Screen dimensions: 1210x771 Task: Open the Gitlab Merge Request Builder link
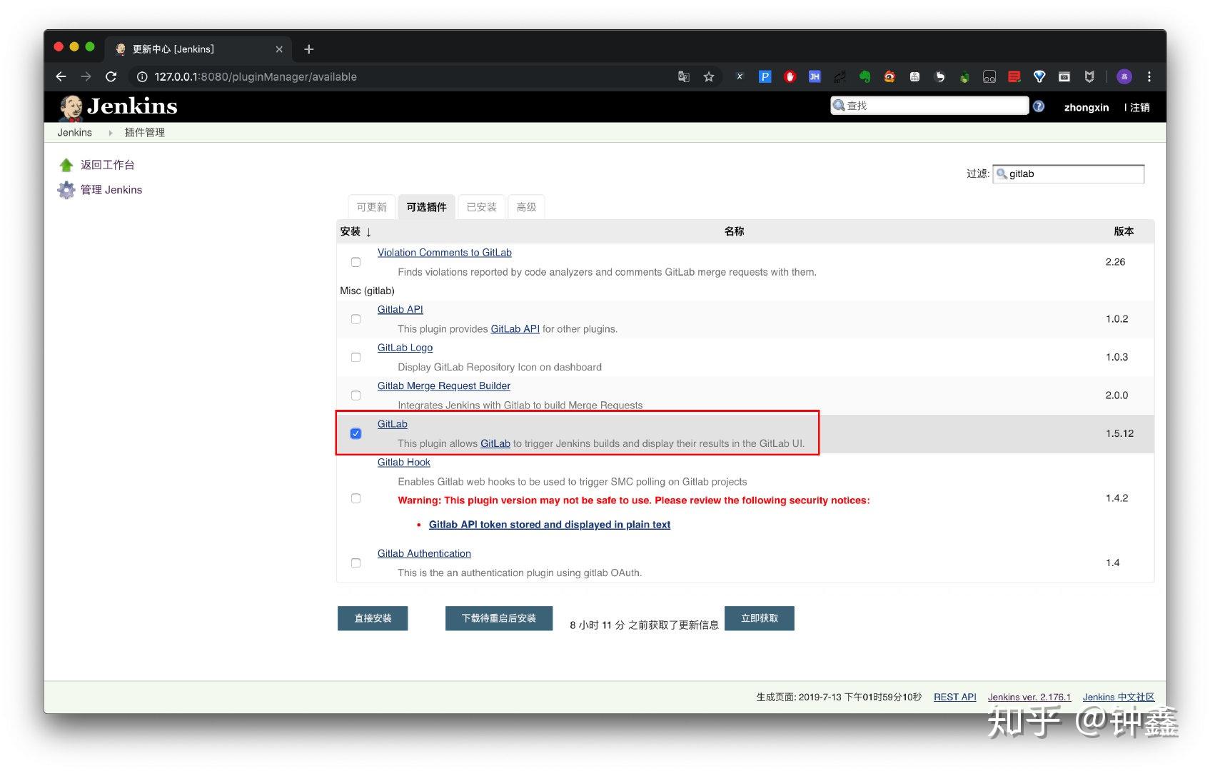(444, 385)
